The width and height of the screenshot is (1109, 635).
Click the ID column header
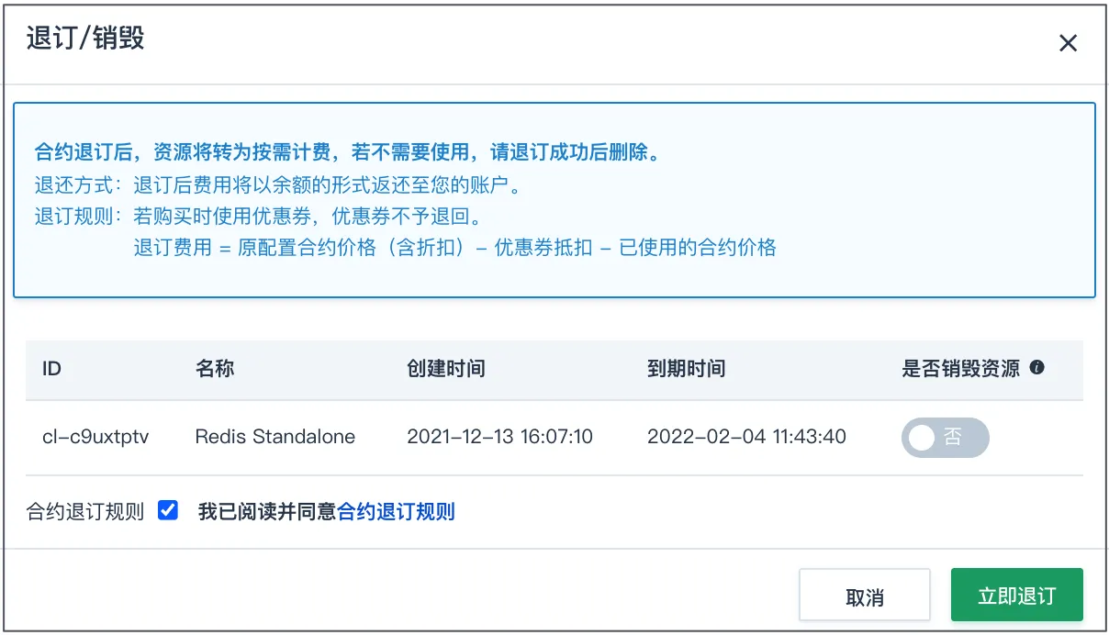tap(51, 369)
